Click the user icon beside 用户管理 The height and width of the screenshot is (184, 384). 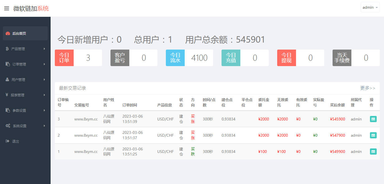[x=7, y=80]
